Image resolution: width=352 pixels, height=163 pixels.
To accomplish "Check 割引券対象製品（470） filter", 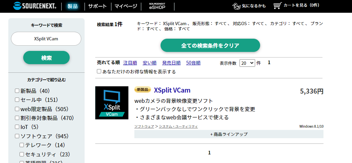I will (x=17, y=118).
